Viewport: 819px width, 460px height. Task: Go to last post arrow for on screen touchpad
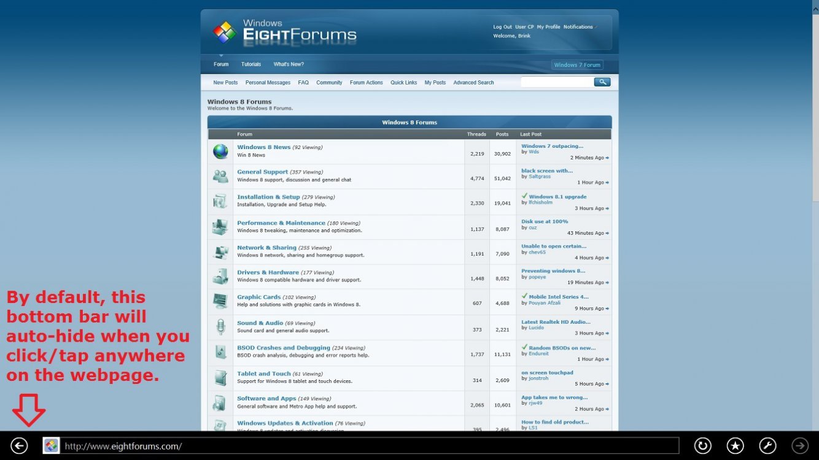click(607, 384)
